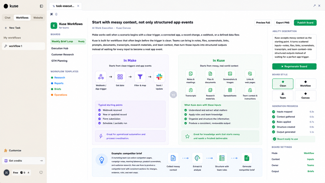Open in new window arrow icon
The height and width of the screenshot is (183, 325).
click(x=314, y=6)
